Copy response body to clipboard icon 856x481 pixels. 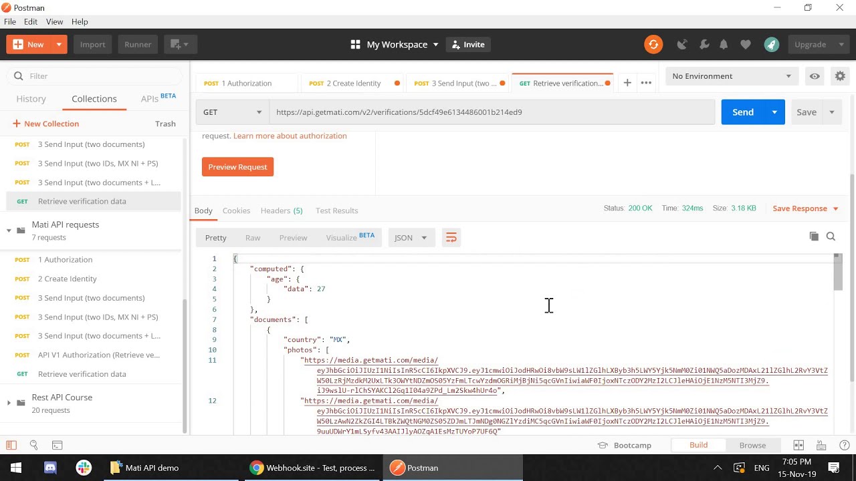point(814,236)
